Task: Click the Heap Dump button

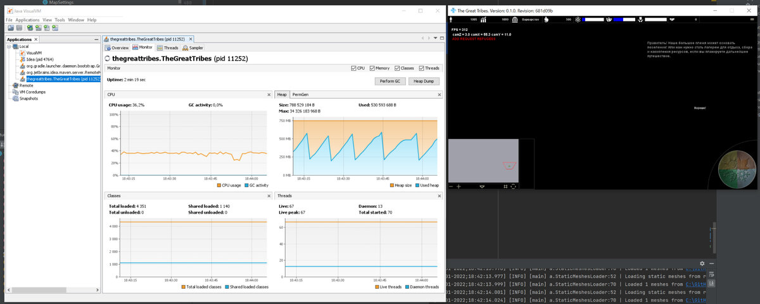Action: pos(424,82)
